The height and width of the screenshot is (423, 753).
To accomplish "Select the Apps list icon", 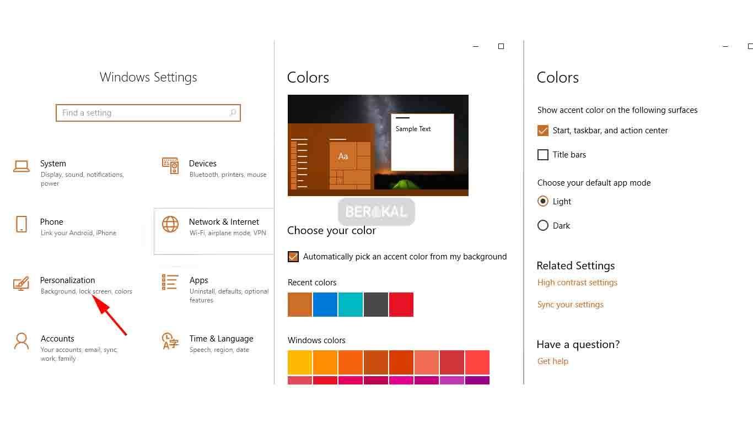I will point(170,282).
